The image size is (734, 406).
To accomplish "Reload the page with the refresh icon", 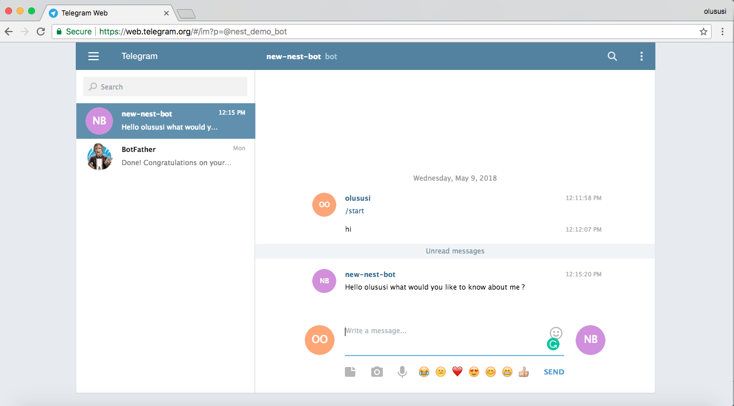I will (x=41, y=32).
